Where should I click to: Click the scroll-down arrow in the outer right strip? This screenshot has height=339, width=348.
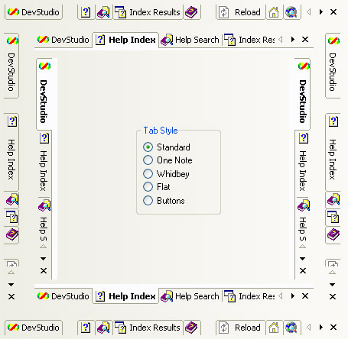click(x=332, y=285)
